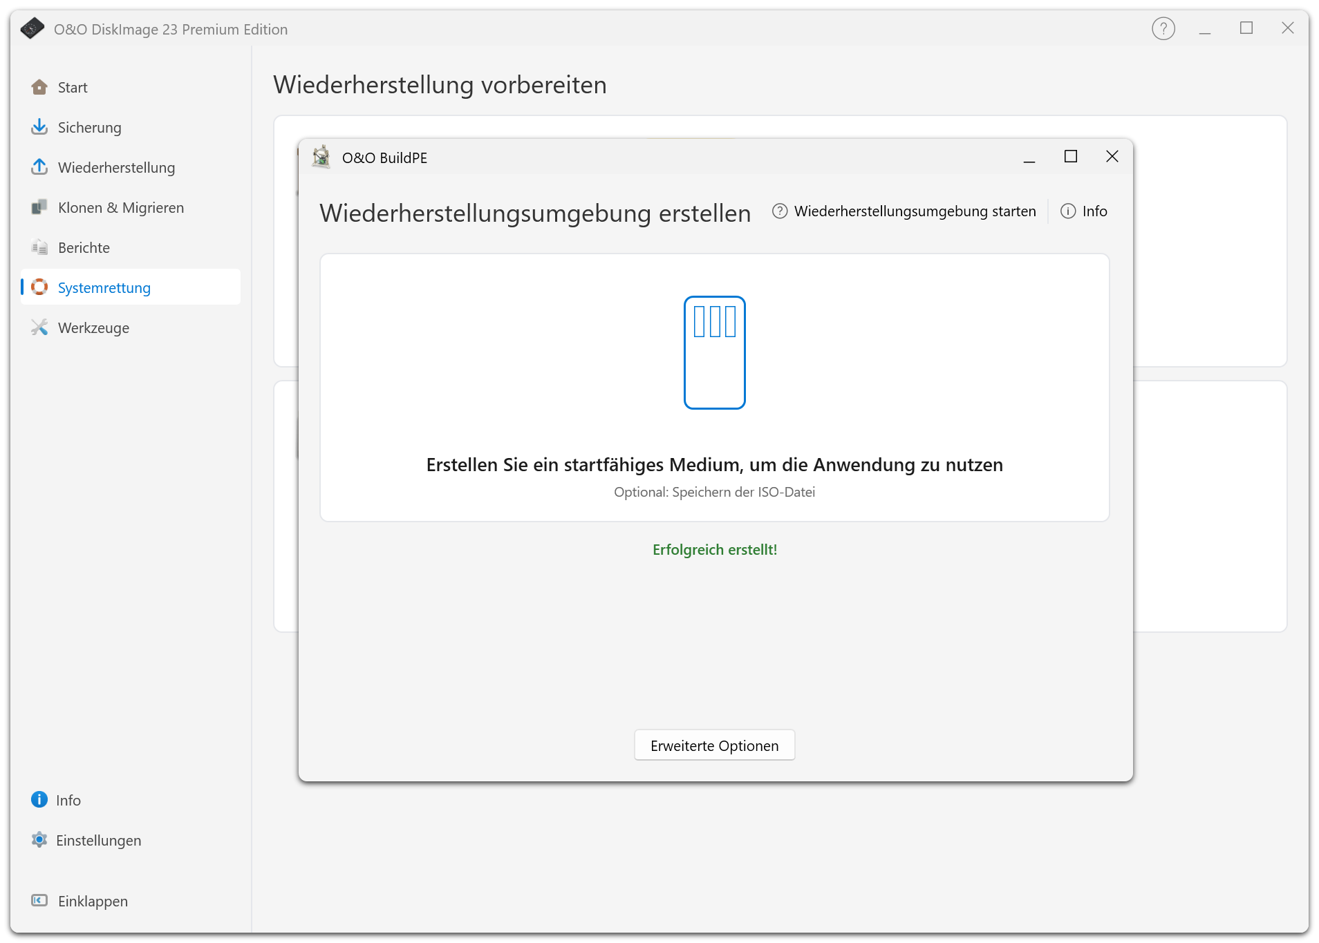This screenshot has width=1319, height=943.
Task: Click the Einklappen collapse icon
Action: coord(39,900)
